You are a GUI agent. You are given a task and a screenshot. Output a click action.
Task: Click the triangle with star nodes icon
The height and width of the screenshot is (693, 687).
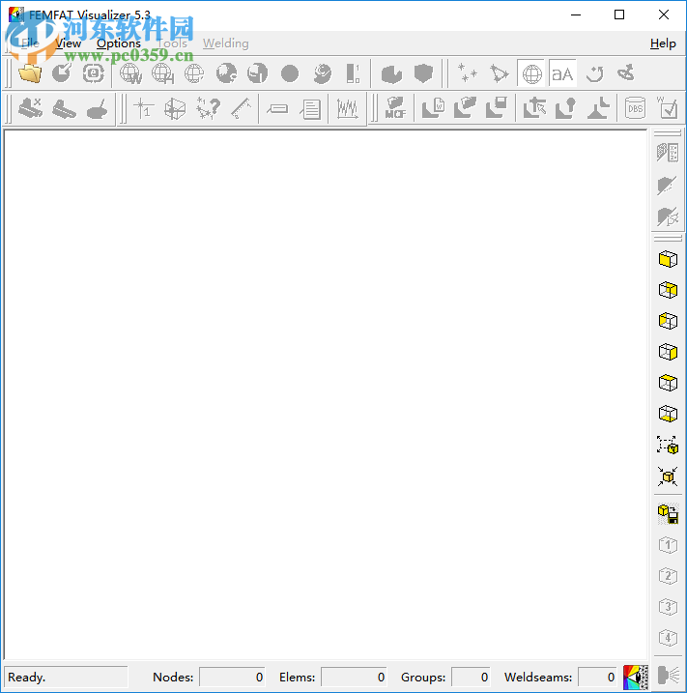click(500, 73)
